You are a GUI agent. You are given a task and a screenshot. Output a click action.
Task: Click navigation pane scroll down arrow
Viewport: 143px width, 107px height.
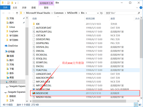27,101
